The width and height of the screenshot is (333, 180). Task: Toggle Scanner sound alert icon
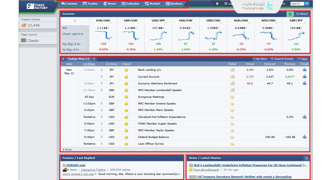click(75, 21)
